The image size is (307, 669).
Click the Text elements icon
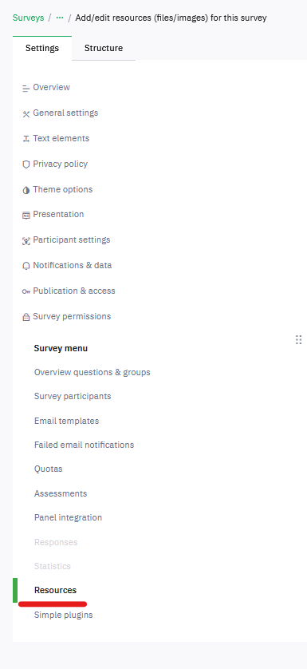(x=26, y=139)
